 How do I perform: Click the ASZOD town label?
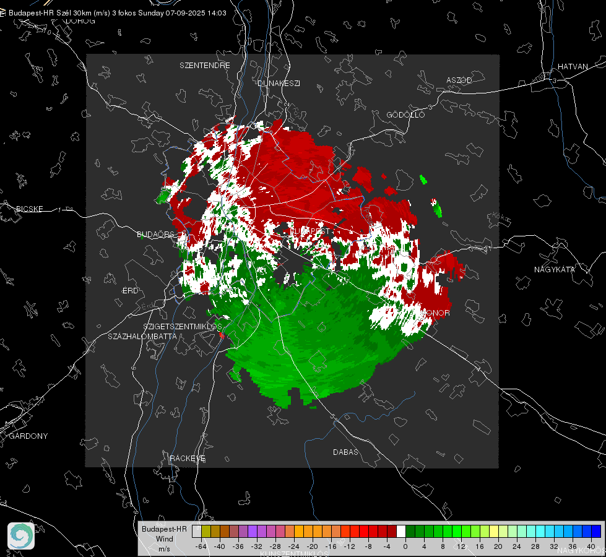pyautogui.click(x=459, y=80)
